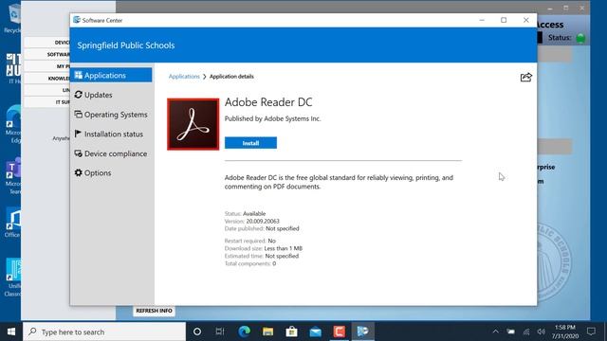Click the Software Center taskbar icon
607x341 pixels.
coord(362,332)
